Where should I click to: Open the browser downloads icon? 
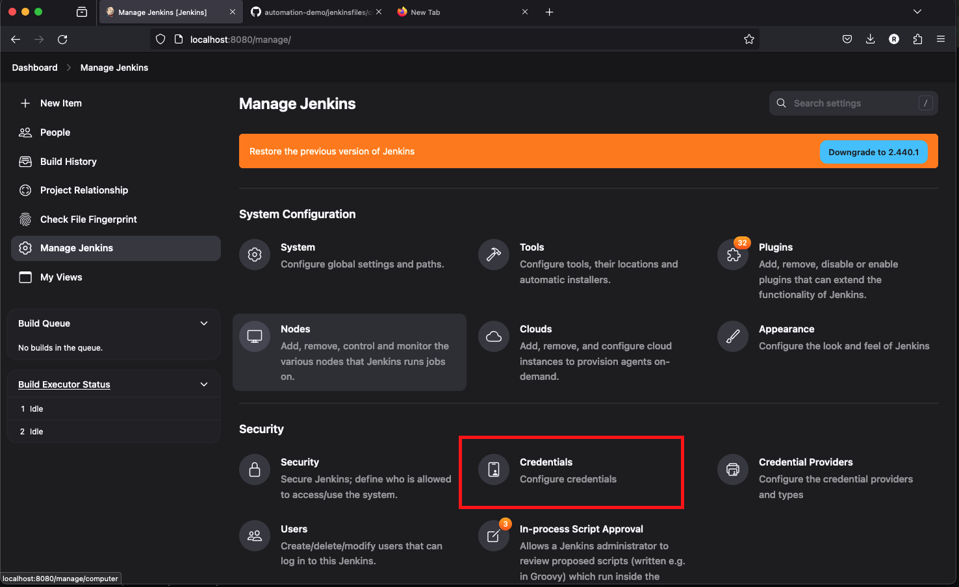[871, 40]
